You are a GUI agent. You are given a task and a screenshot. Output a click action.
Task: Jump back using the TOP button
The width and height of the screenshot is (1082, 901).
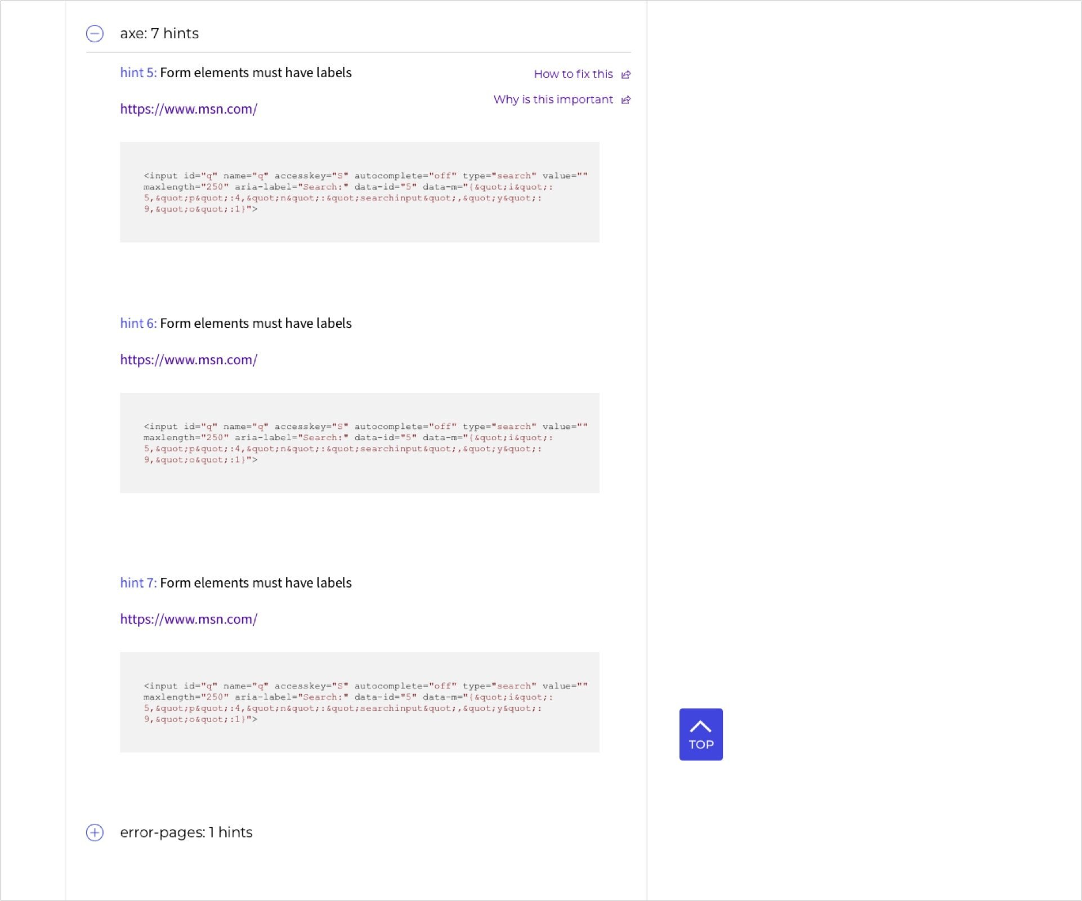[x=701, y=734]
